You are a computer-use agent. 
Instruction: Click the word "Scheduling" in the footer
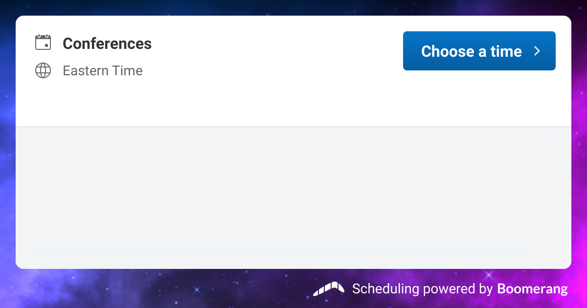[x=386, y=288]
